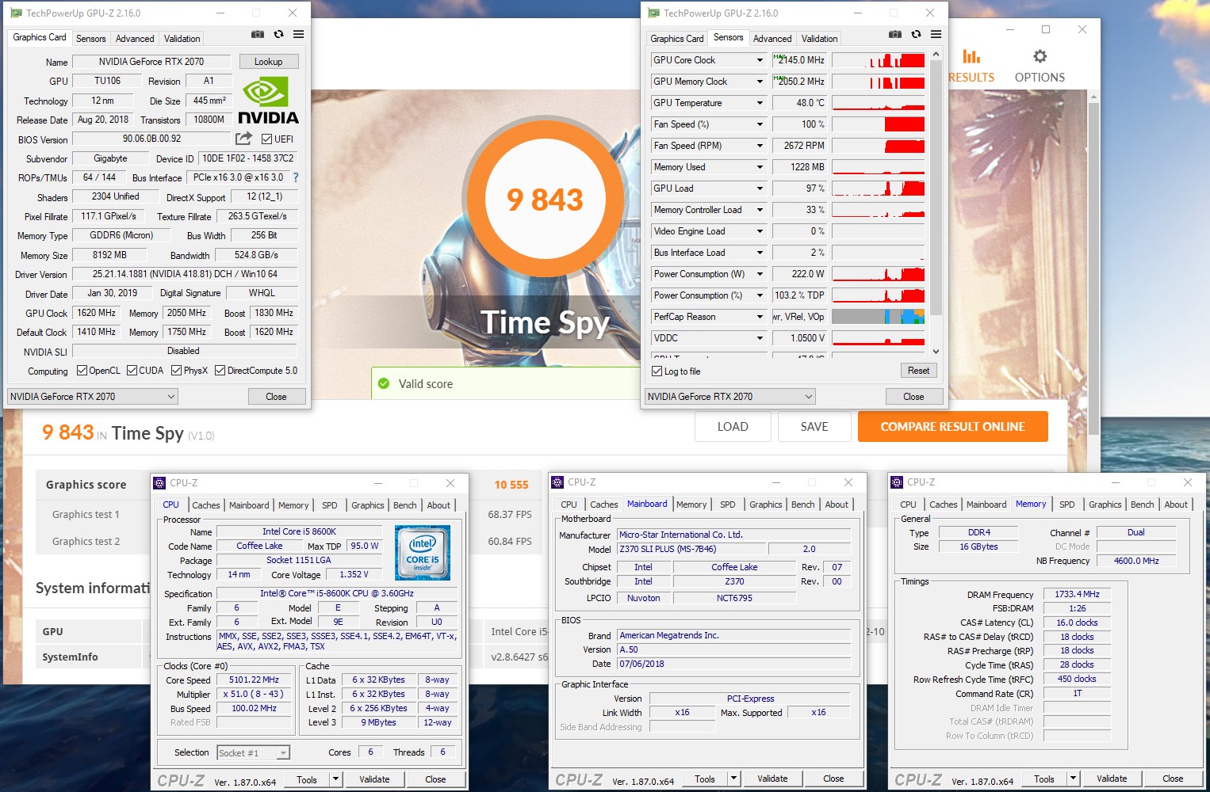Toggle the DirectCompute 5.0 checkbox
Screen dimensions: 1210x792
coord(220,371)
